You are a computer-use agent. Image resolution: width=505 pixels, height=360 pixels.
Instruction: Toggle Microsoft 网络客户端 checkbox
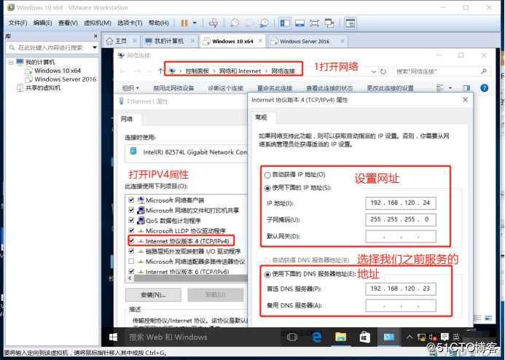pos(131,200)
